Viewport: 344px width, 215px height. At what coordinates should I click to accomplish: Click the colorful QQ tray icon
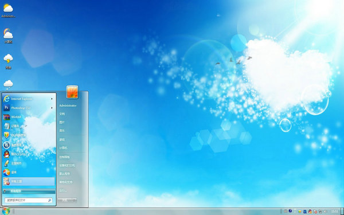[x=310, y=212]
